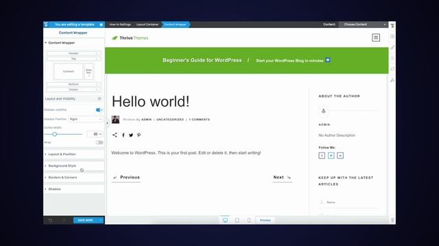Click the Facebook share icon under the post title
The image size is (439, 246).
[123, 135]
